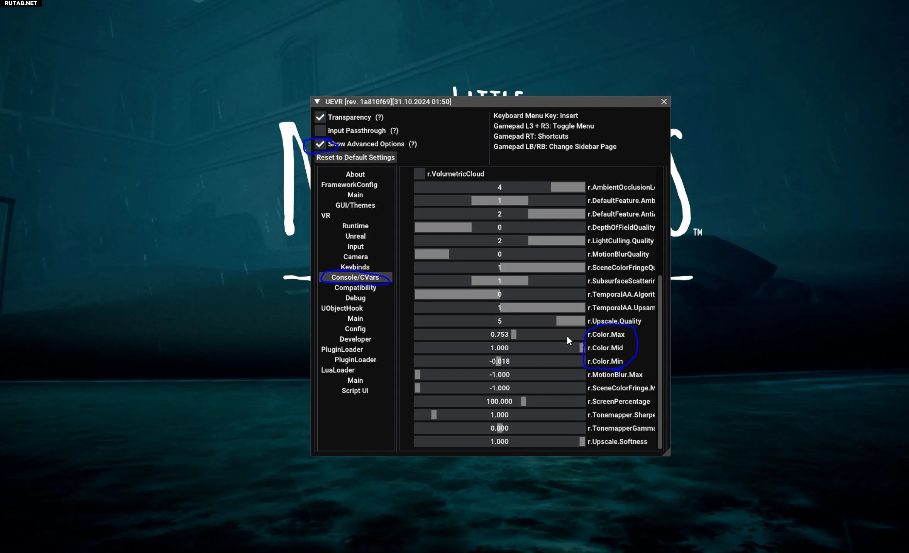The width and height of the screenshot is (909, 553).
Task: Click the r.Upscale.Quality slider
Action: (499, 321)
